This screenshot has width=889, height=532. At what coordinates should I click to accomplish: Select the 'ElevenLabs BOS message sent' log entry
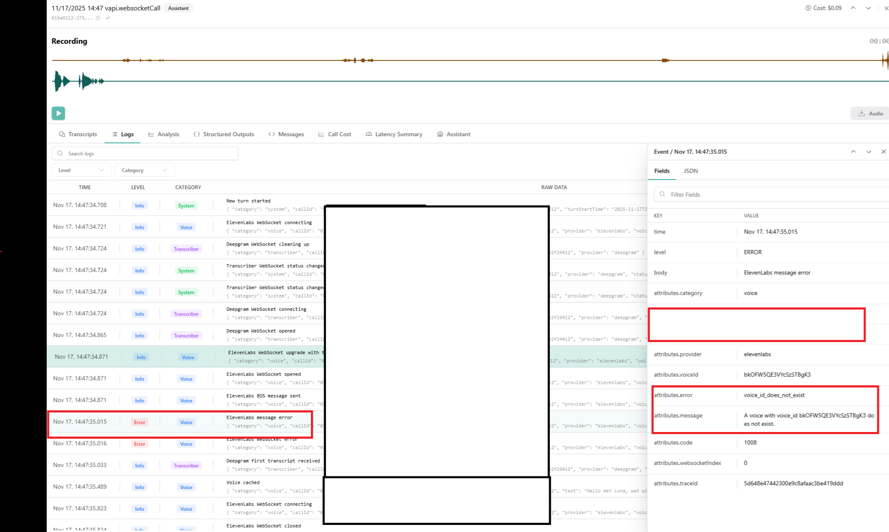point(347,400)
